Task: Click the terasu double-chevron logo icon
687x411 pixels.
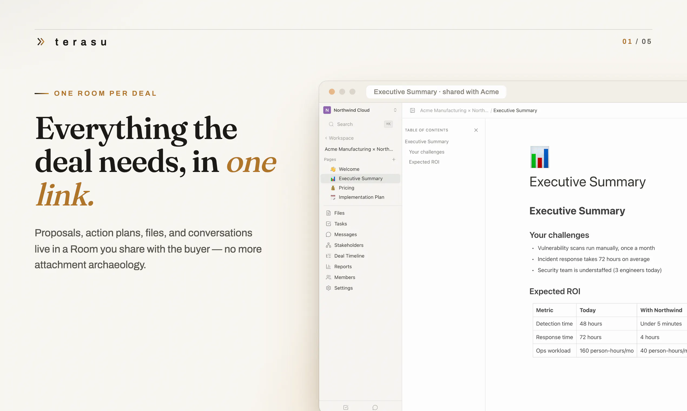Action: tap(41, 42)
